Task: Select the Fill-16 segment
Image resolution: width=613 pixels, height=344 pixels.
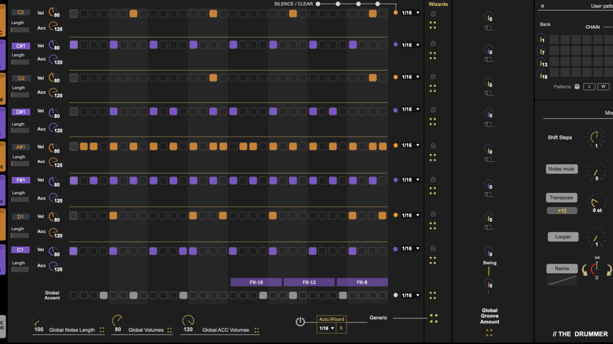Action: pos(256,282)
